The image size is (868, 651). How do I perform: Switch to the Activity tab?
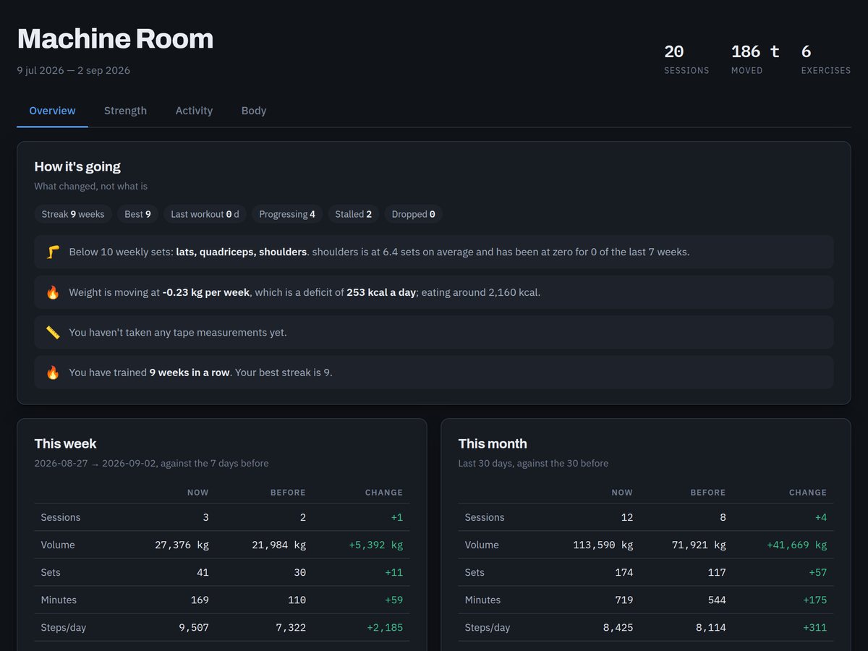pyautogui.click(x=194, y=111)
